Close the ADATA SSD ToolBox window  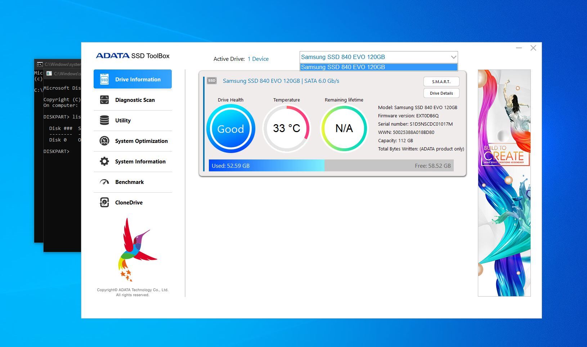pos(533,48)
